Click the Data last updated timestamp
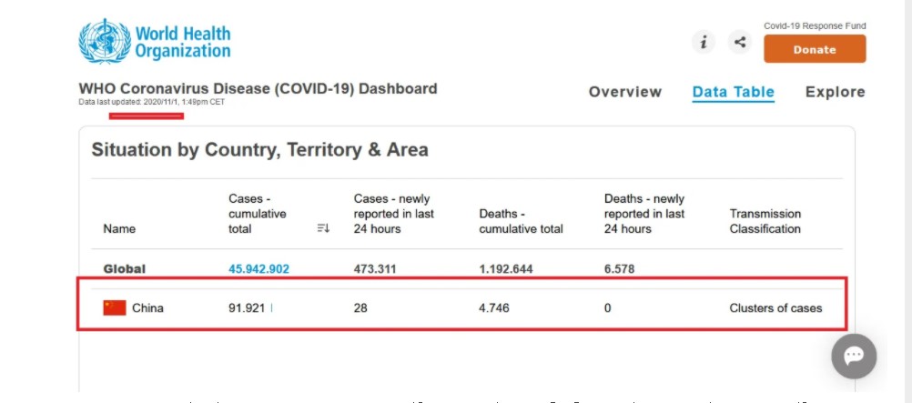912x403 pixels. pos(152,103)
